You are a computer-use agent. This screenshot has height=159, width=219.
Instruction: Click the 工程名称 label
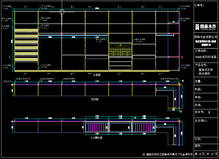click(201, 51)
